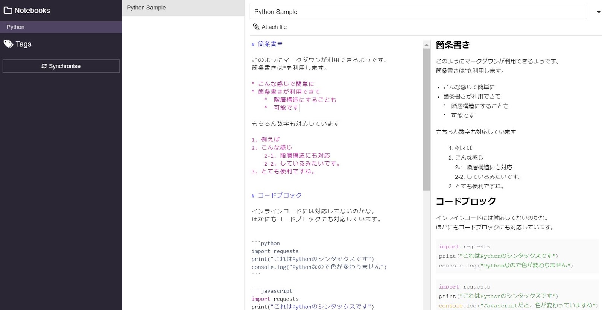
Task: Click the Tags icon in sidebar
Action: point(8,44)
